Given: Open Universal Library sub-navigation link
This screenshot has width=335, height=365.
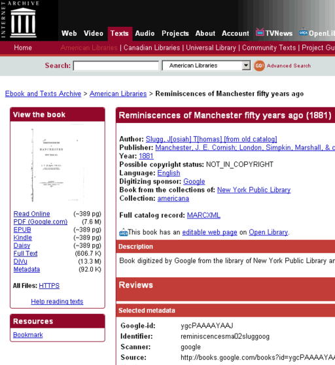Looking at the screenshot, I should [211, 48].
